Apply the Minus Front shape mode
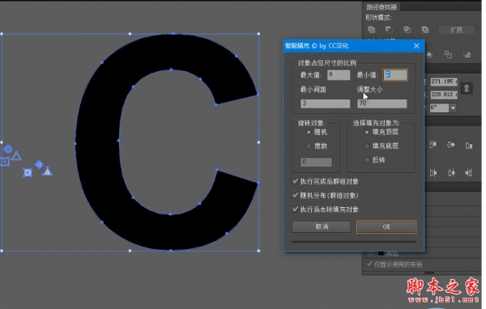 coord(389,29)
